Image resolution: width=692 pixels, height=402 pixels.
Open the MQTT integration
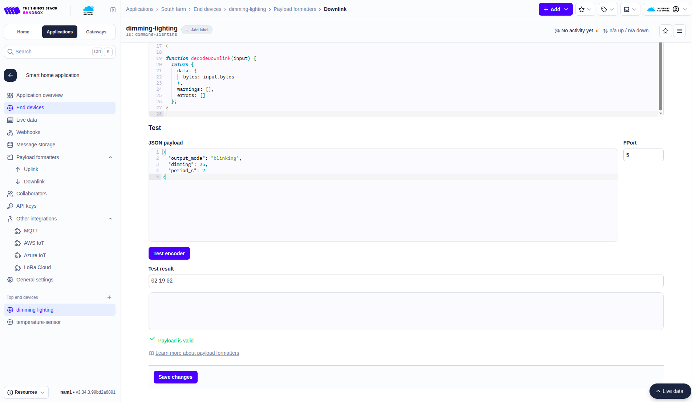[x=31, y=231]
